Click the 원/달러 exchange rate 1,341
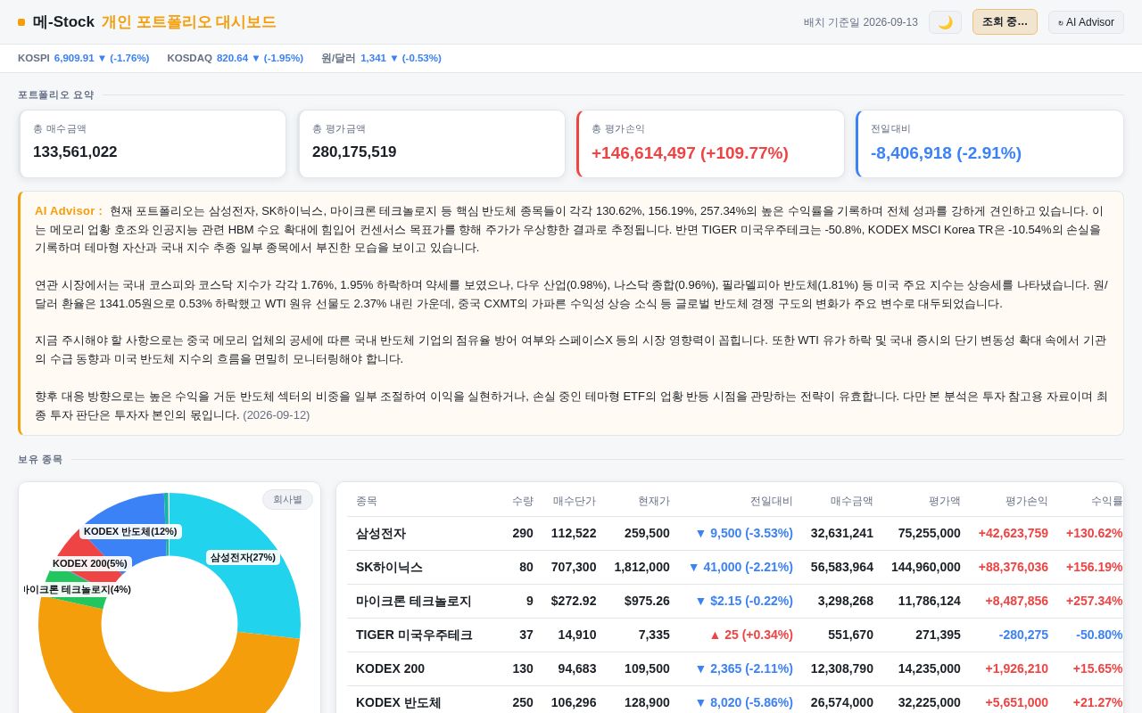Screen dimensions: 1142x713 point(373,58)
